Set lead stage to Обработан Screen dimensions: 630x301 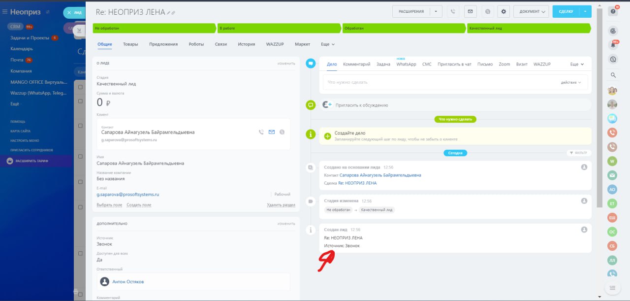pos(404,29)
